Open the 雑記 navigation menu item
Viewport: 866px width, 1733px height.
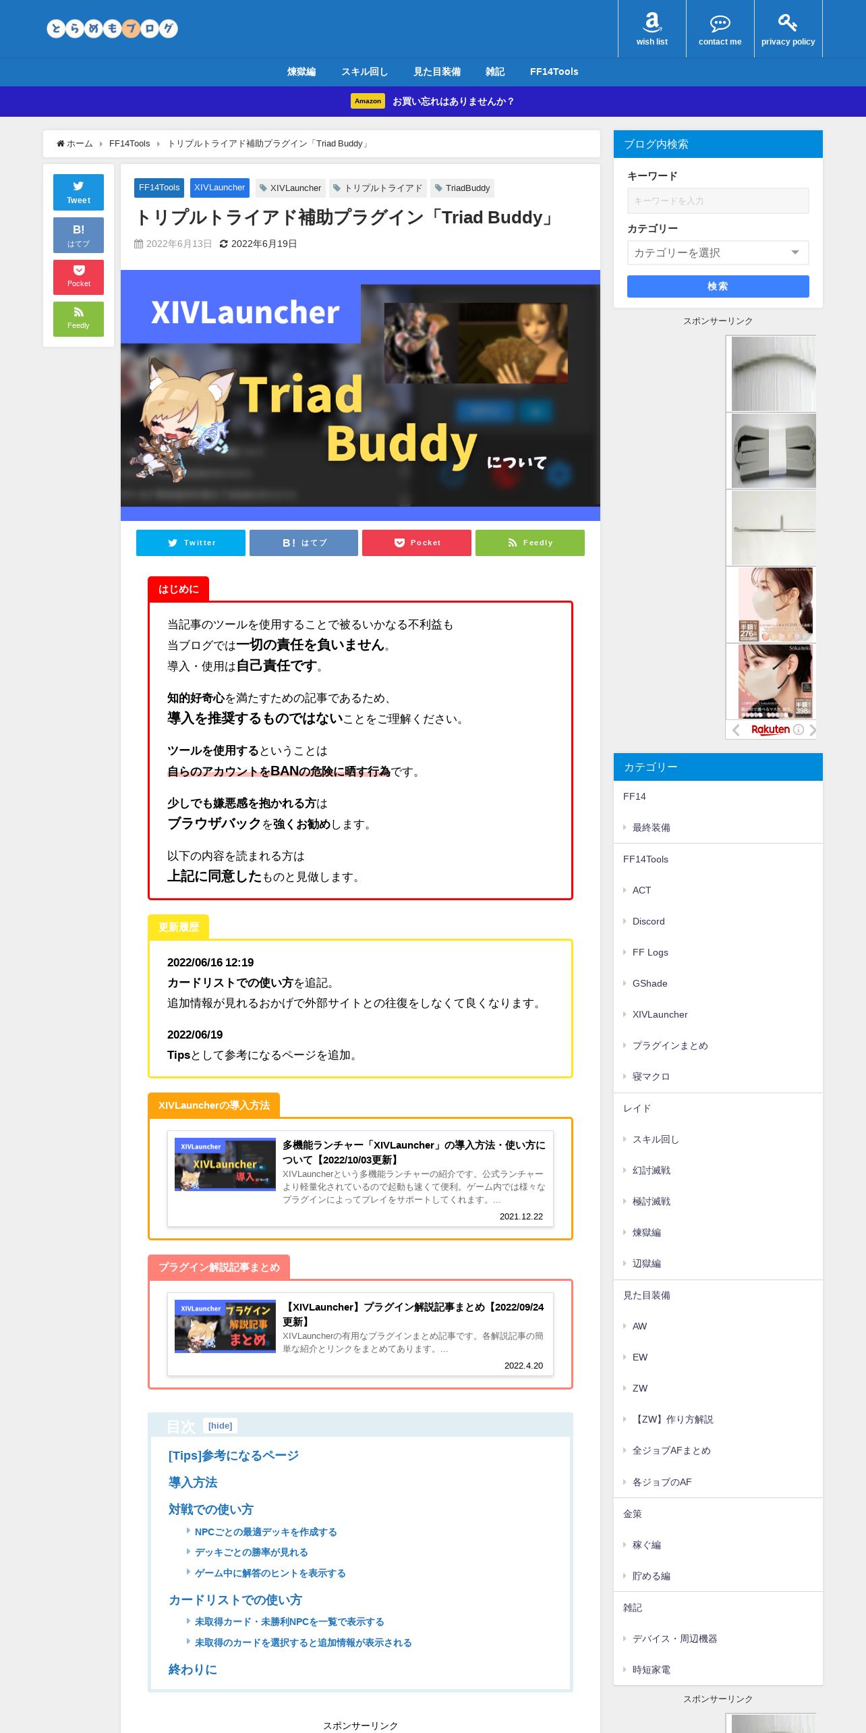click(495, 72)
